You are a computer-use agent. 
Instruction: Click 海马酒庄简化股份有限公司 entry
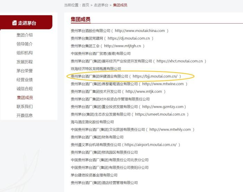point(92,122)
